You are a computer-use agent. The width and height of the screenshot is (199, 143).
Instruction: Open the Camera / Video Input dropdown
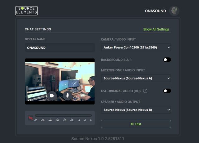pos(136,47)
